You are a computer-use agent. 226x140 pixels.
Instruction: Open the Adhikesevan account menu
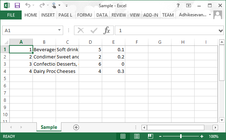pos(195,15)
